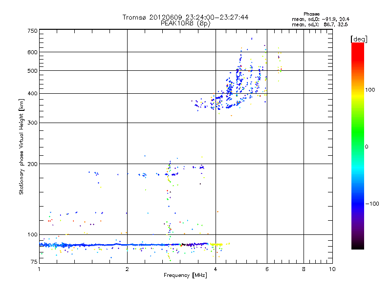Click the colorbar tick label '-100'
The image size is (391, 293).
372,204
